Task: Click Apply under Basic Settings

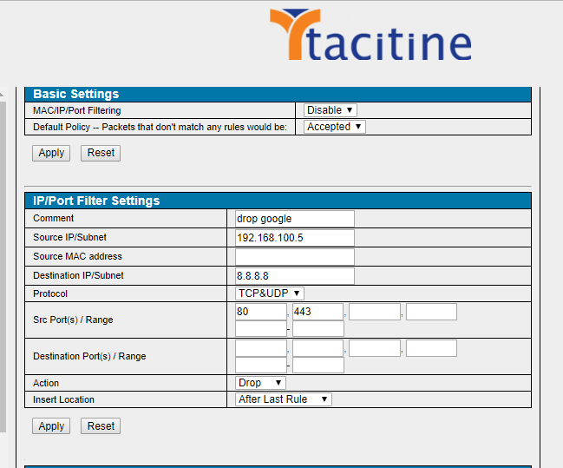Action: [51, 153]
